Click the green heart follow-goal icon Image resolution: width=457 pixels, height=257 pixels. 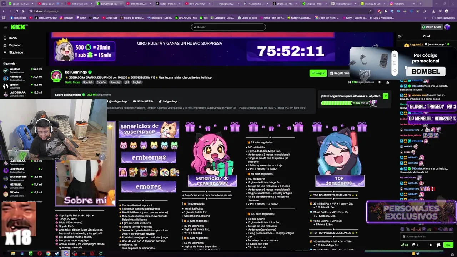pos(385,96)
